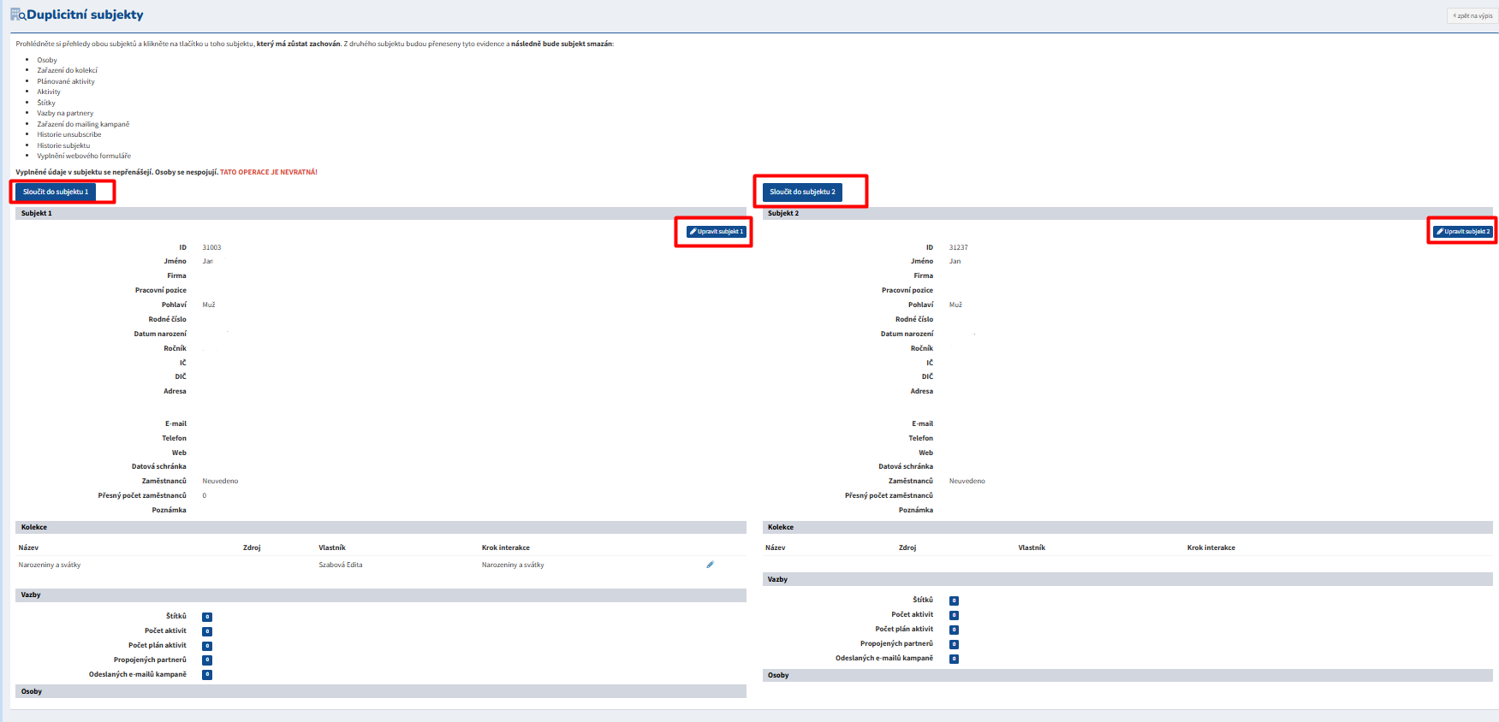Click the Duplicitní subjekty title icon
Image resolution: width=1499 pixels, height=722 pixels.
[17, 15]
